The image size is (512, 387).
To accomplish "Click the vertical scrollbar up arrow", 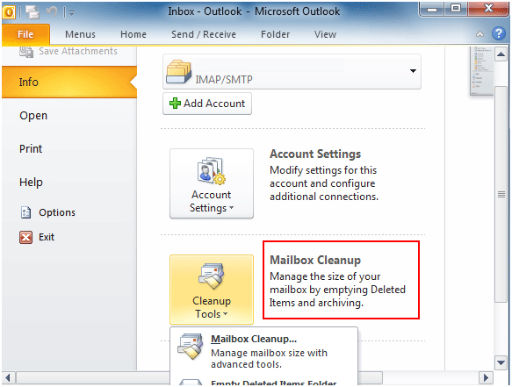I will coord(501,54).
